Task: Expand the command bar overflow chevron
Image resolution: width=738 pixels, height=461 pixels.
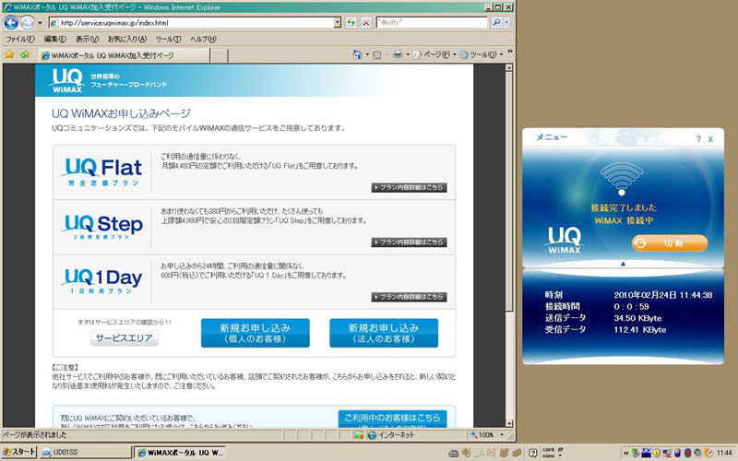Action: coord(510,52)
